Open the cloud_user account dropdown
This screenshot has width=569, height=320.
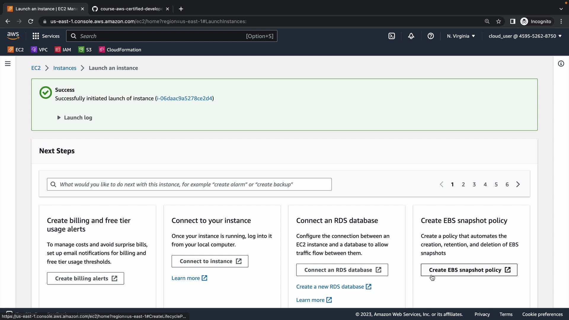point(525,36)
